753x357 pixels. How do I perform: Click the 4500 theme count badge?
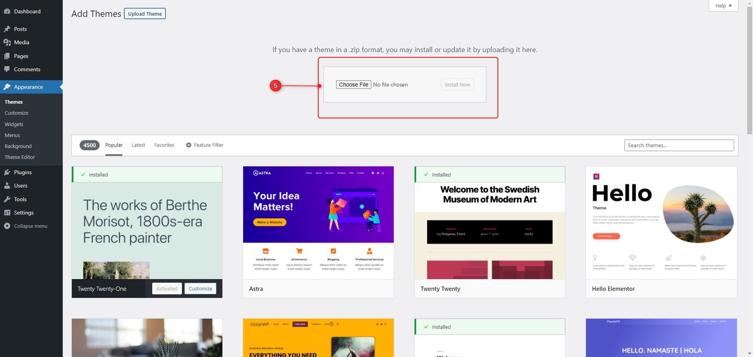(89, 145)
